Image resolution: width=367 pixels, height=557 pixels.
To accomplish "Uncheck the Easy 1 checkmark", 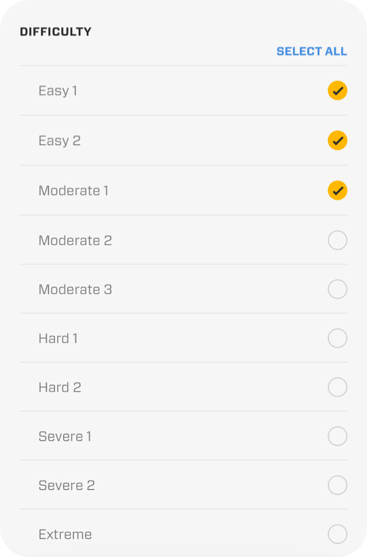I will (x=337, y=91).
